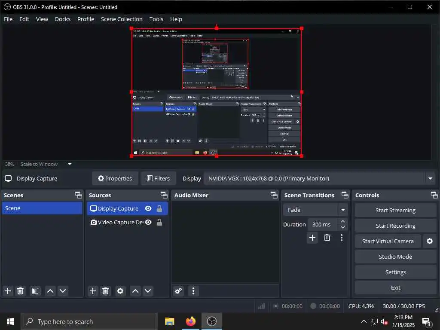Open transition properties three-dot menu
Image resolution: width=440 pixels, height=330 pixels.
pos(342,238)
